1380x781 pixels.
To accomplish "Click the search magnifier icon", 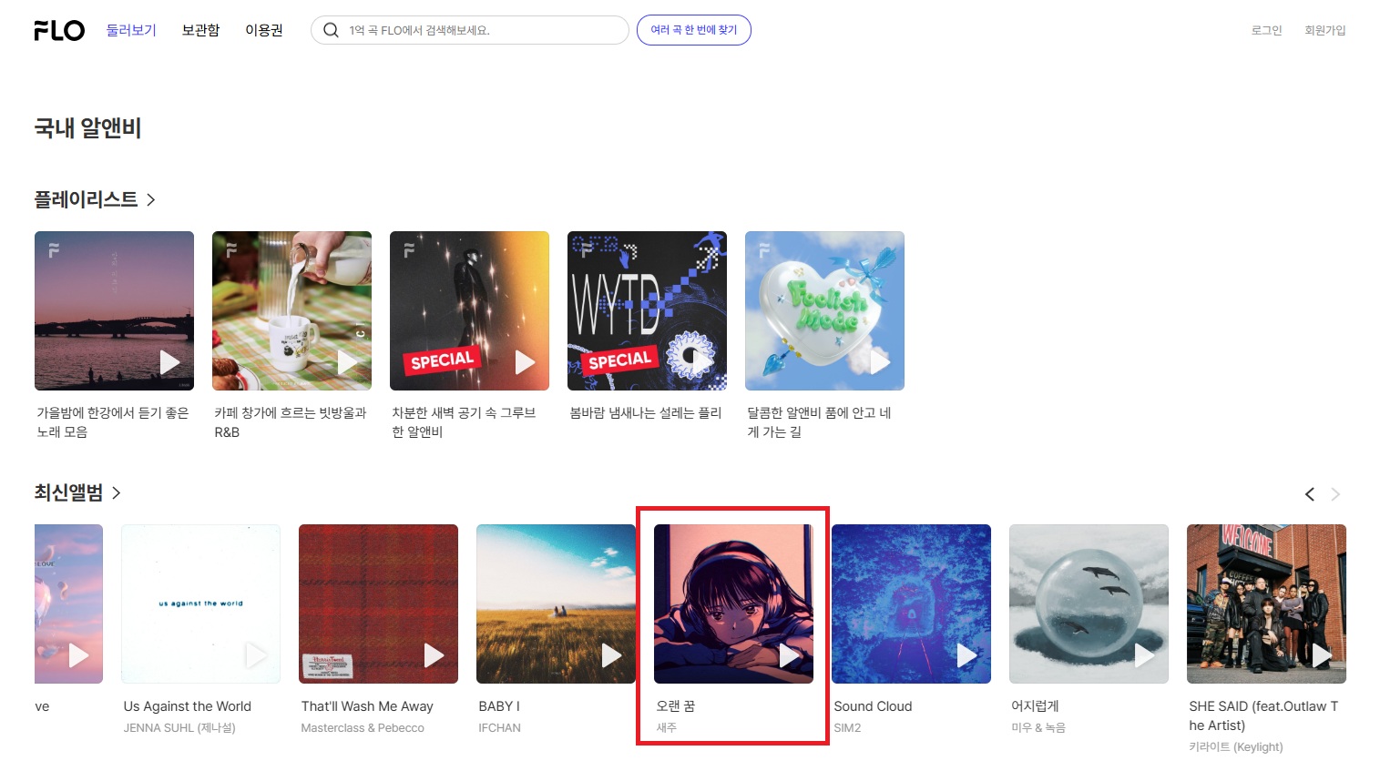I will point(331,30).
